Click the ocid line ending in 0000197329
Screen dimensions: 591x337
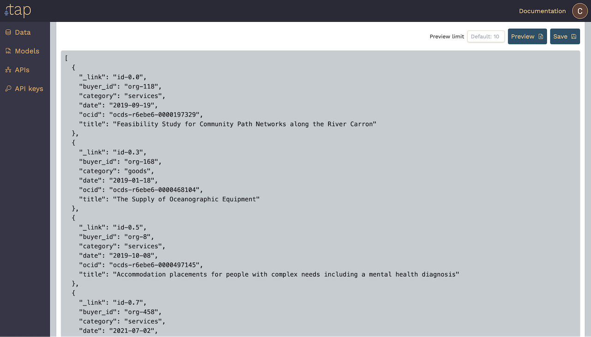(x=141, y=115)
